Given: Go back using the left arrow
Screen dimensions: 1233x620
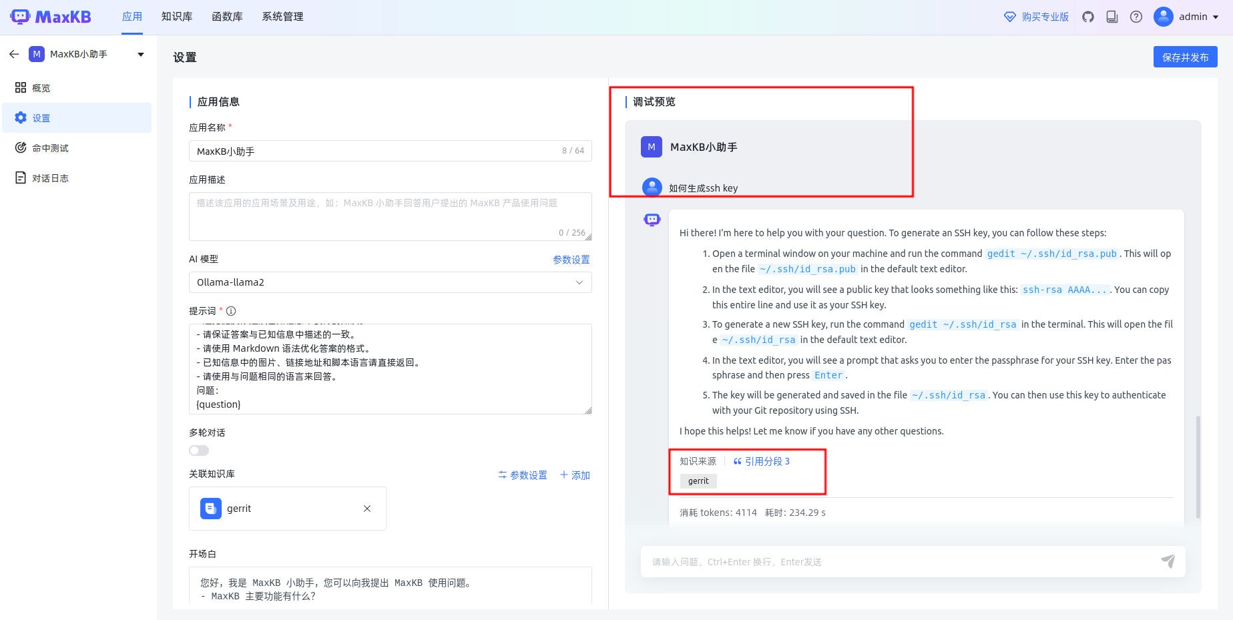Looking at the screenshot, I should click(x=14, y=54).
